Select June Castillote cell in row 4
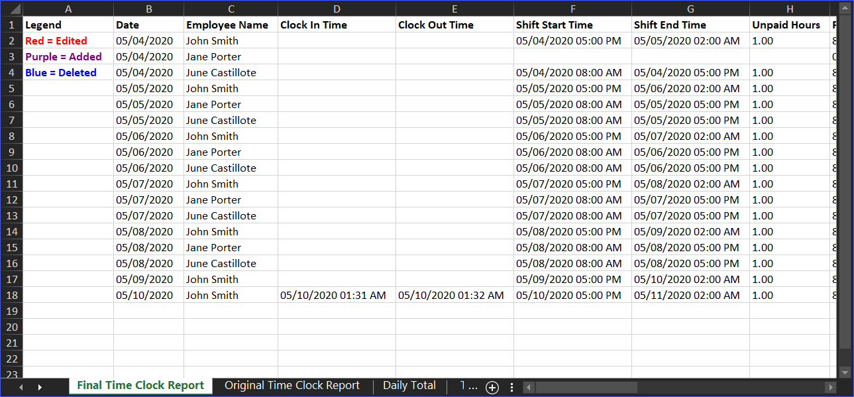 pyautogui.click(x=231, y=73)
